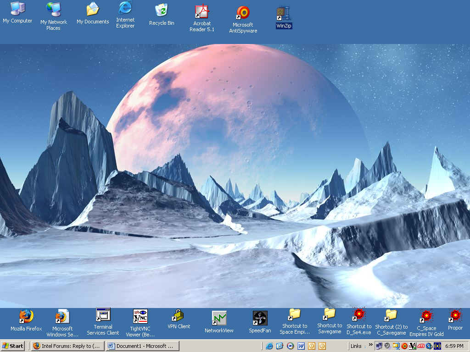Image resolution: width=470 pixels, height=352 pixels.
Task: Open the Start menu
Action: coord(13,346)
